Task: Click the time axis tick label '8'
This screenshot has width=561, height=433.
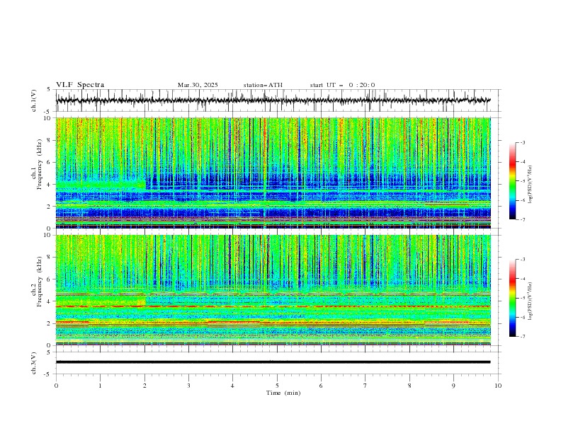Action: pos(409,386)
